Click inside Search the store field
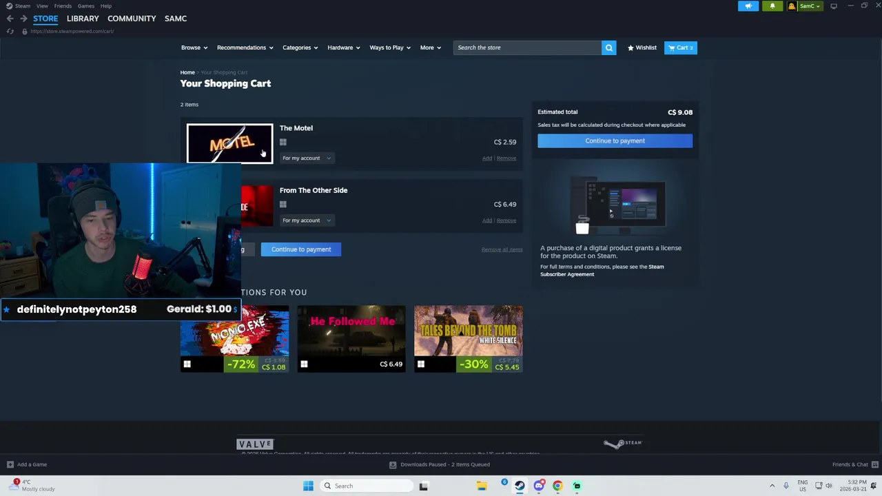Screen dimensions: 882x496 coord(527,48)
